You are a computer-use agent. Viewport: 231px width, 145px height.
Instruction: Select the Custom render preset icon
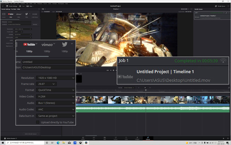[x=4, y=14]
